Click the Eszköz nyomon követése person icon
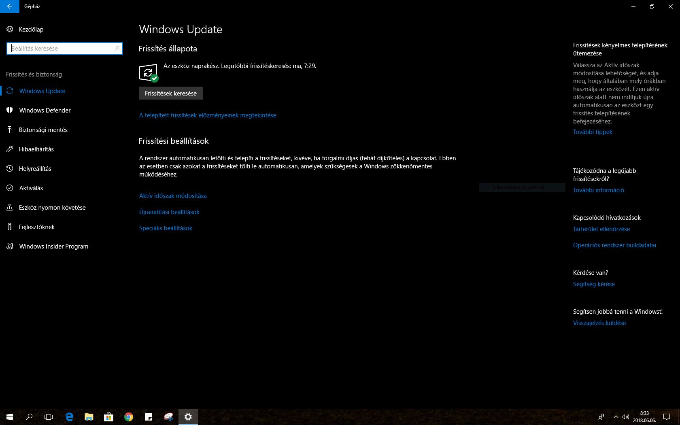The image size is (680, 425). [10, 208]
